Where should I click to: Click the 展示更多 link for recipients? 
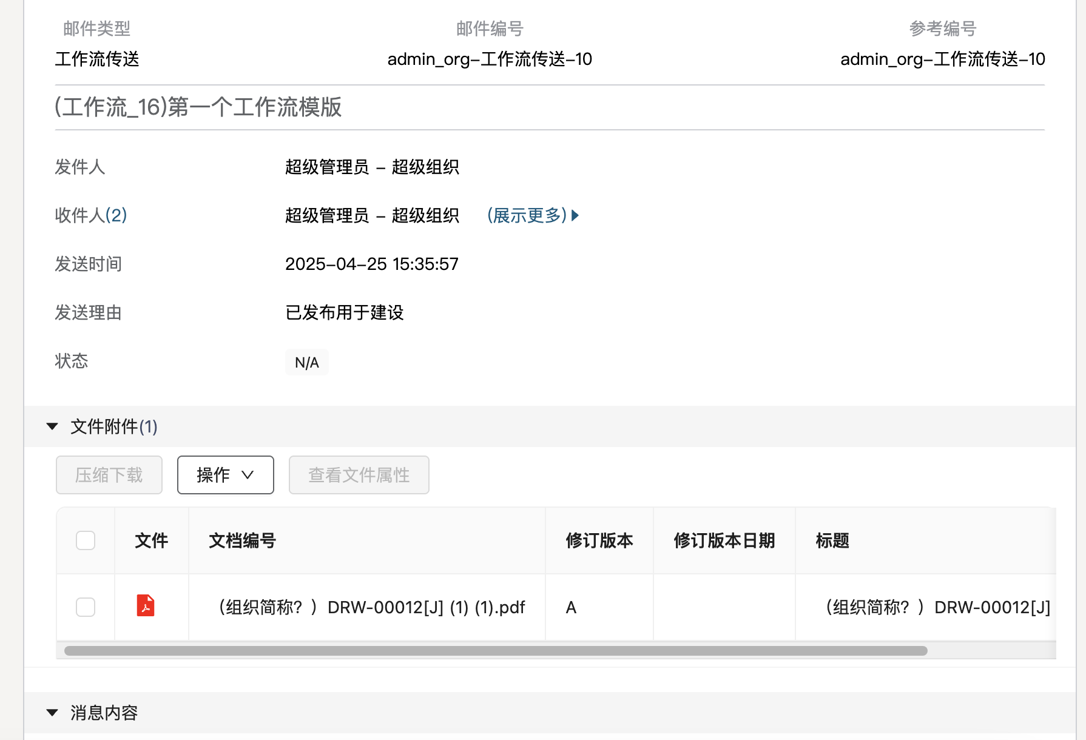[x=527, y=215]
